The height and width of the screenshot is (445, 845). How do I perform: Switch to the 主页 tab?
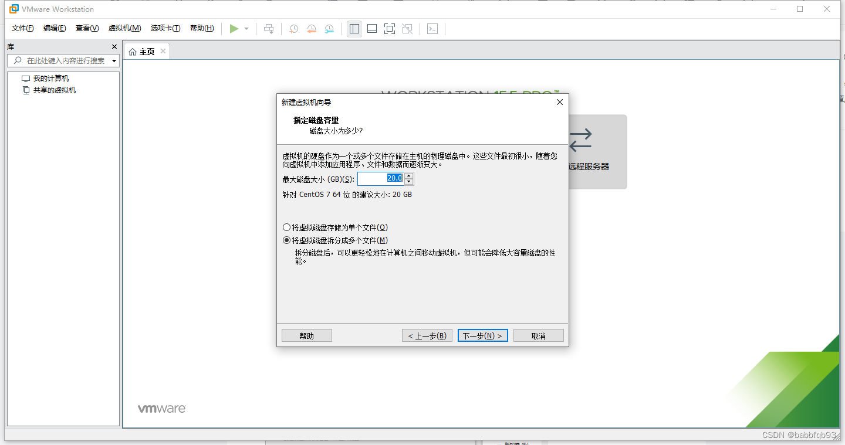point(147,52)
